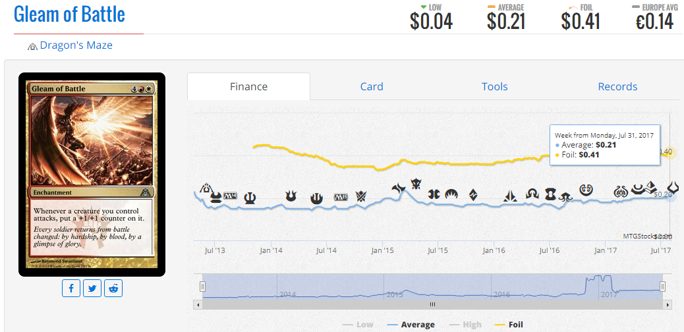Click the Theros set symbol near Jan '14
The width and height of the screenshot is (684, 332).
pos(250,198)
